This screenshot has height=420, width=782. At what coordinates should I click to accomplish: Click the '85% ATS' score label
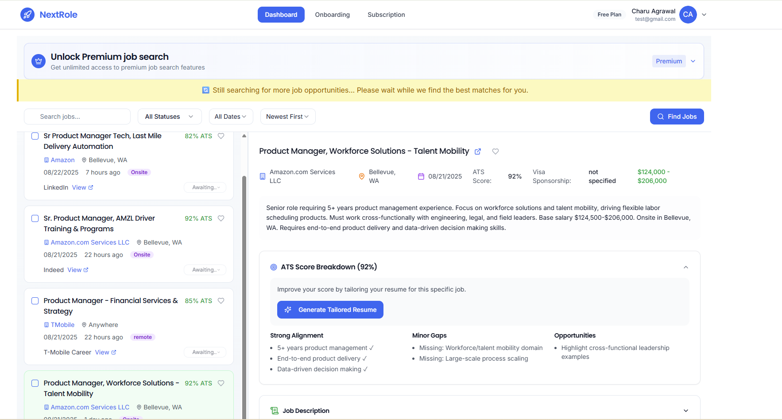click(198, 301)
